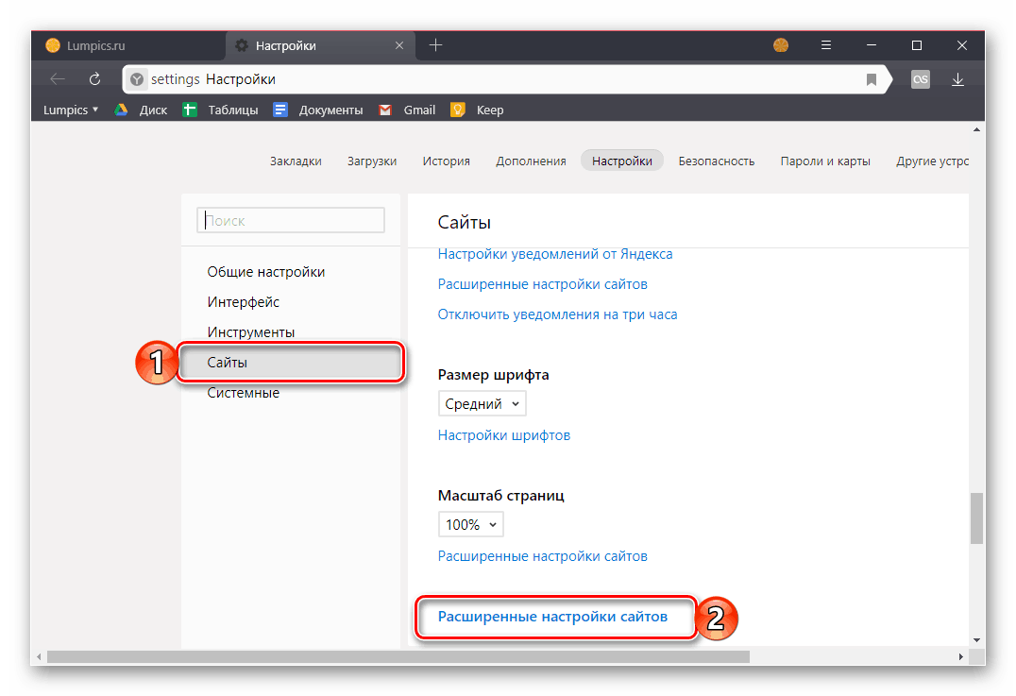Click the 'Поиск' settings search field

pos(291,221)
